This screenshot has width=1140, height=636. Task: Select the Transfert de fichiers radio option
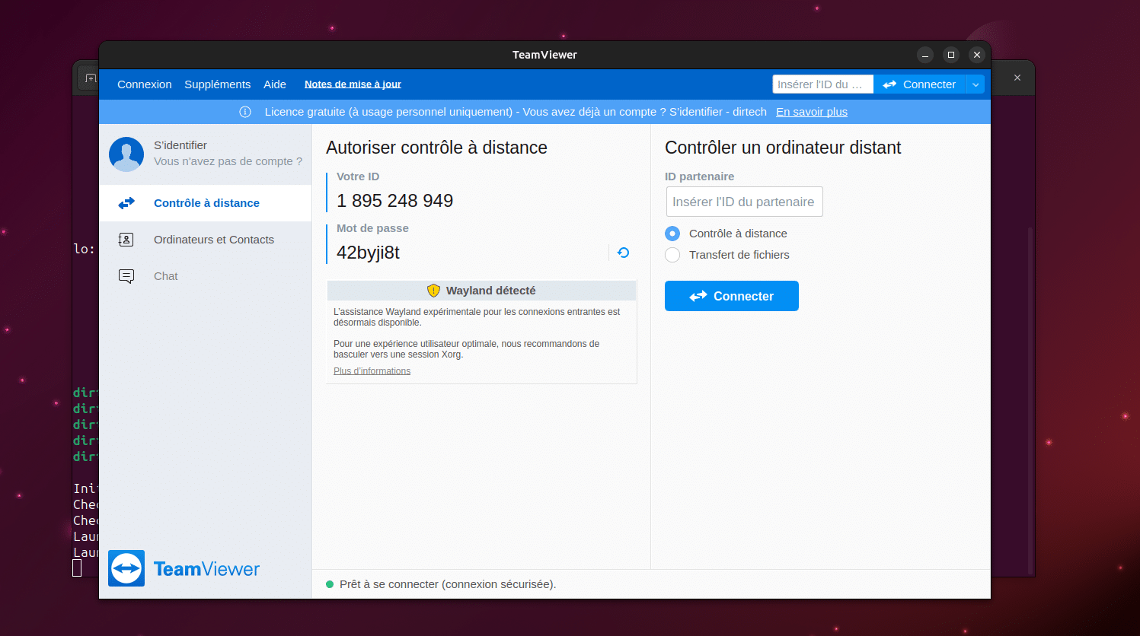pos(672,255)
